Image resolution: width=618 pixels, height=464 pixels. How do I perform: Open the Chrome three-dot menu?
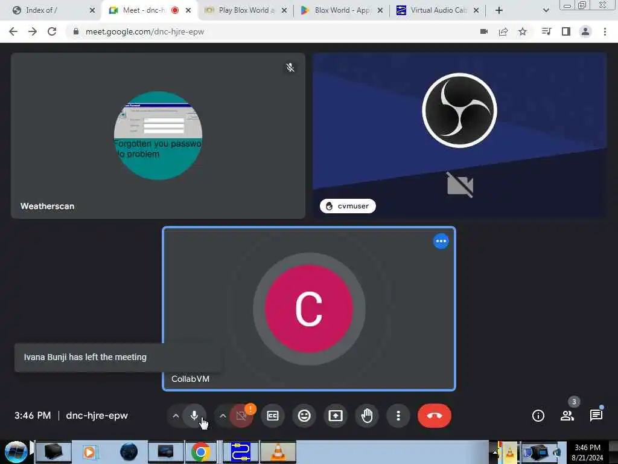coord(605,31)
